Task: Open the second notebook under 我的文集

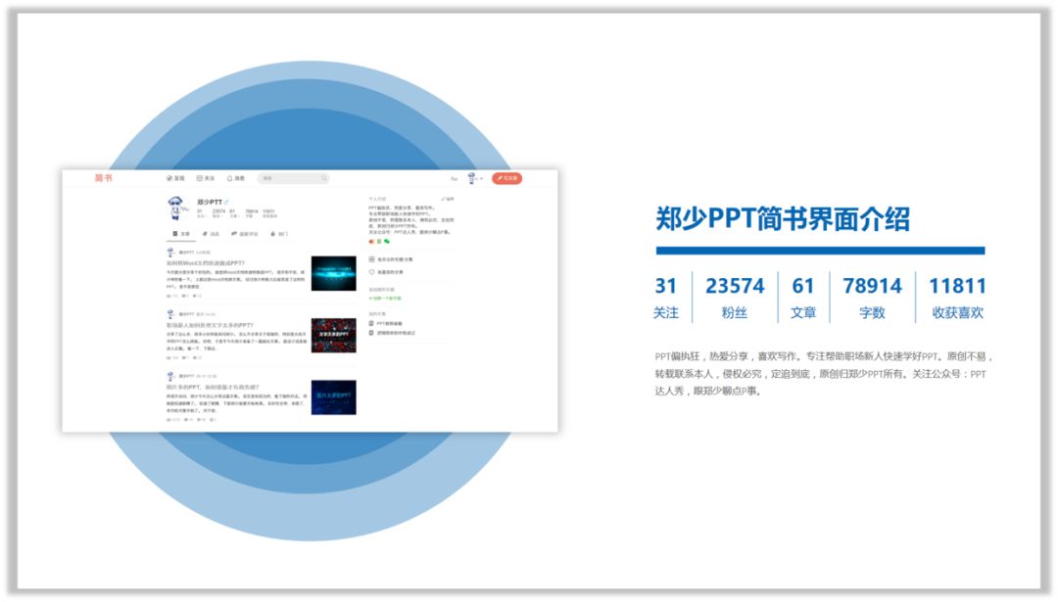Action: point(392,333)
